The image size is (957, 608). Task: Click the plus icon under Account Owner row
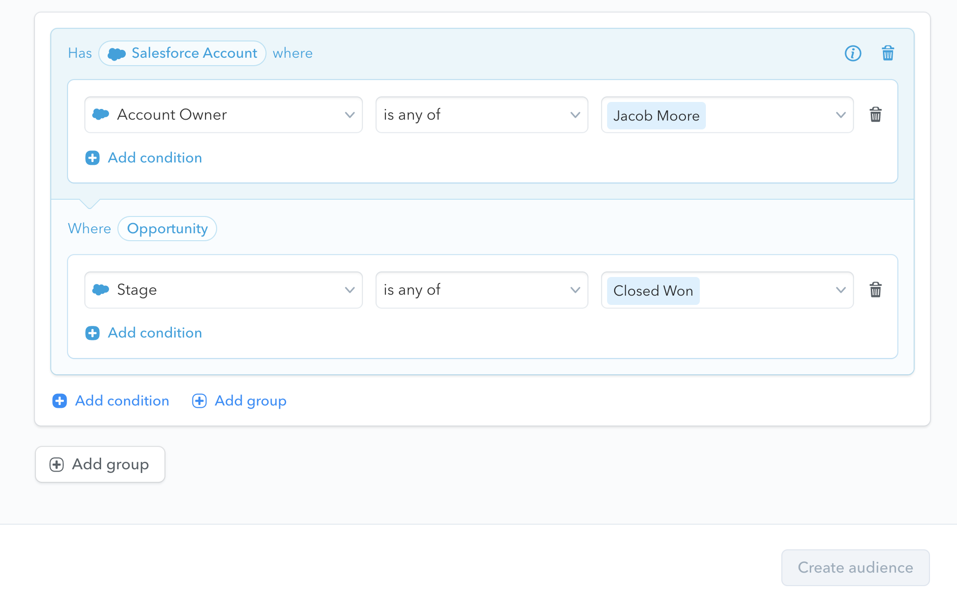coord(92,158)
